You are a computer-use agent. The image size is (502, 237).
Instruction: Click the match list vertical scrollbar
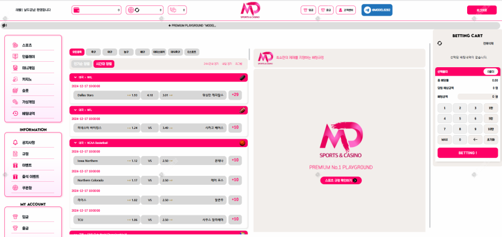tap(249, 54)
